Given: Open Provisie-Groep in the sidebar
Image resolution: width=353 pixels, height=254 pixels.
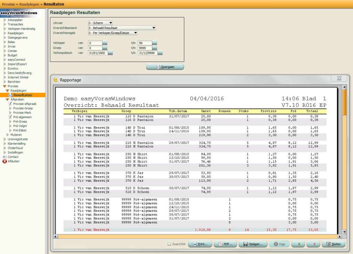Looking at the screenshot, I should (23, 108).
